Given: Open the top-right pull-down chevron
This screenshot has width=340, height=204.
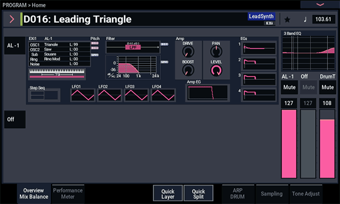Looking at the screenshot, I should pyautogui.click(x=320, y=5).
